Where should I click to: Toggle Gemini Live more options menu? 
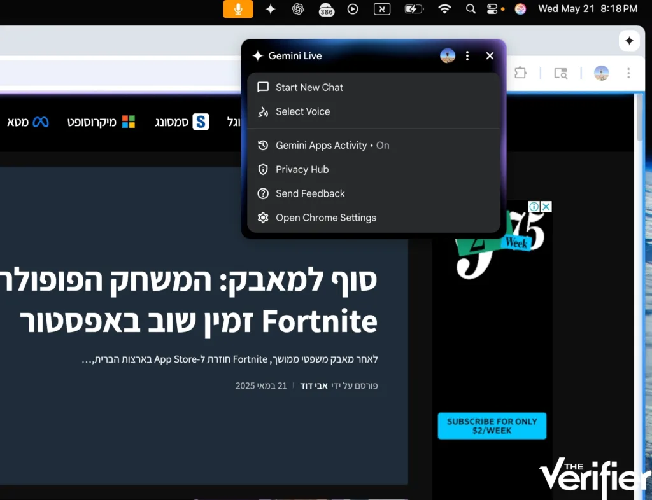point(467,55)
